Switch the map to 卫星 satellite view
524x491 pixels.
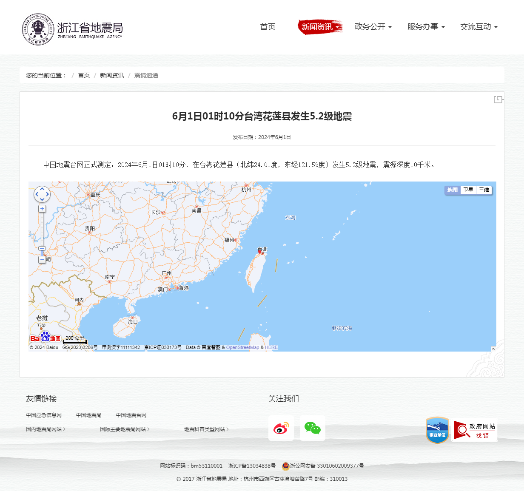(468, 190)
